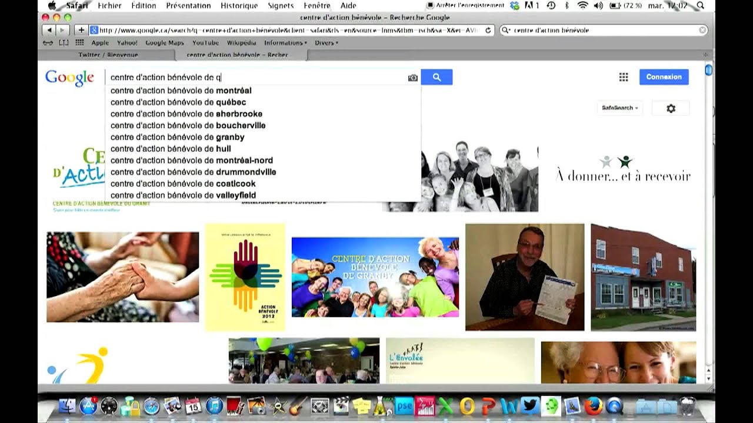
Task: Launch Photoshop Elements (pse) from the Dock
Action: click(404, 405)
